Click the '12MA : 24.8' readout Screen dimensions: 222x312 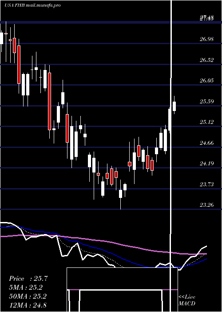(28, 305)
